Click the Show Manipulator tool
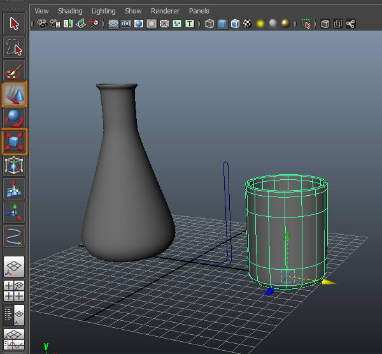The height and width of the screenshot is (354, 382). point(14,212)
